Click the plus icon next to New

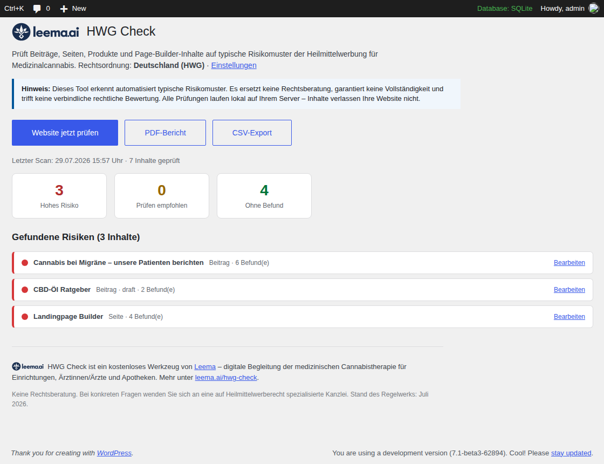point(64,9)
